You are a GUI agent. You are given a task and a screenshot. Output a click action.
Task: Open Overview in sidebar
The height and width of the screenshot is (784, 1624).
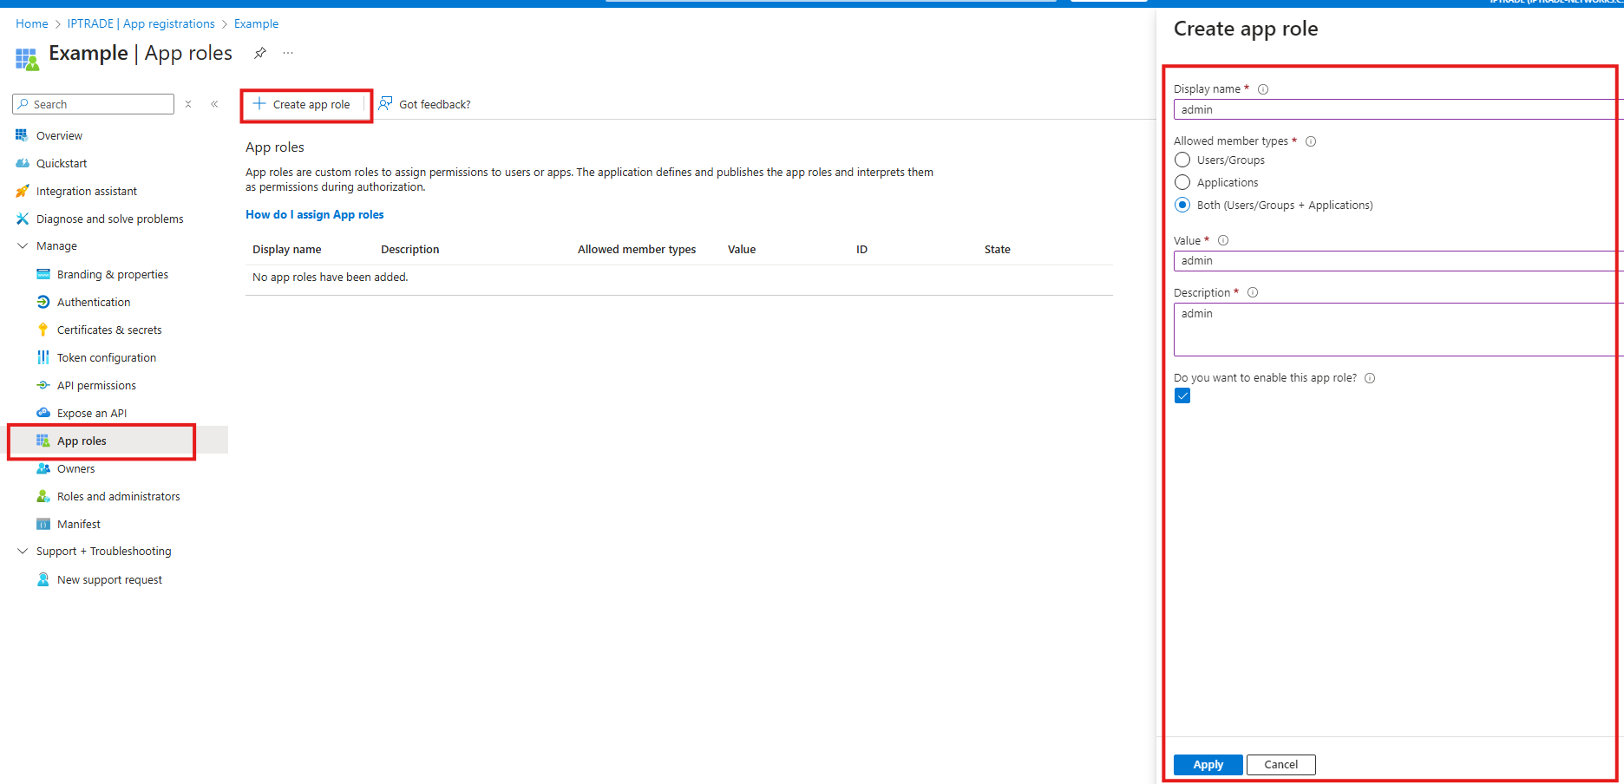tap(59, 135)
